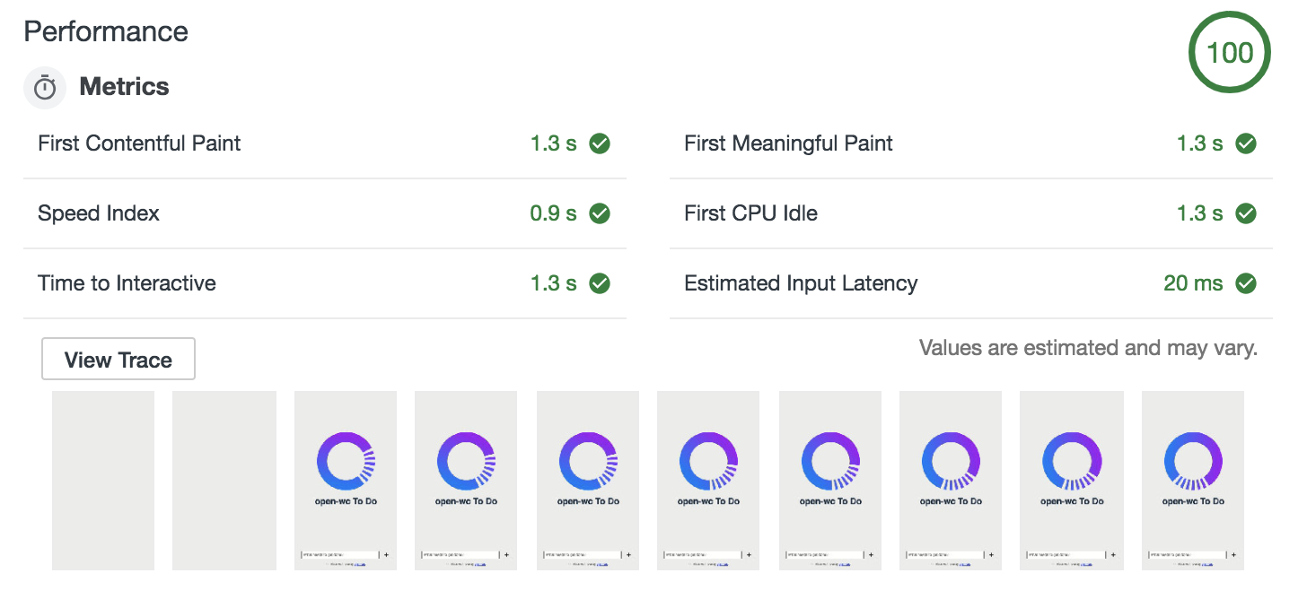Click the Estimated Input Latency checkmark icon
1307x599 pixels.
[x=1246, y=283]
